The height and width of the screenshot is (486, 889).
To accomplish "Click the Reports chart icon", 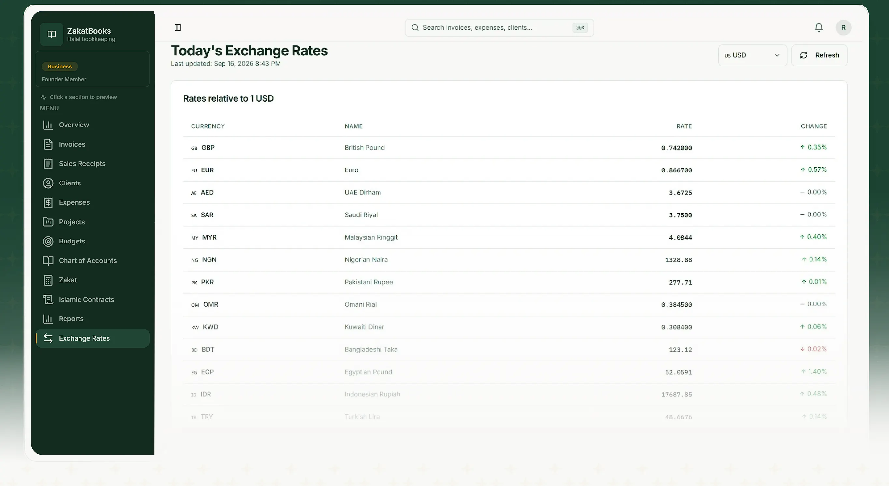I will coord(48,319).
